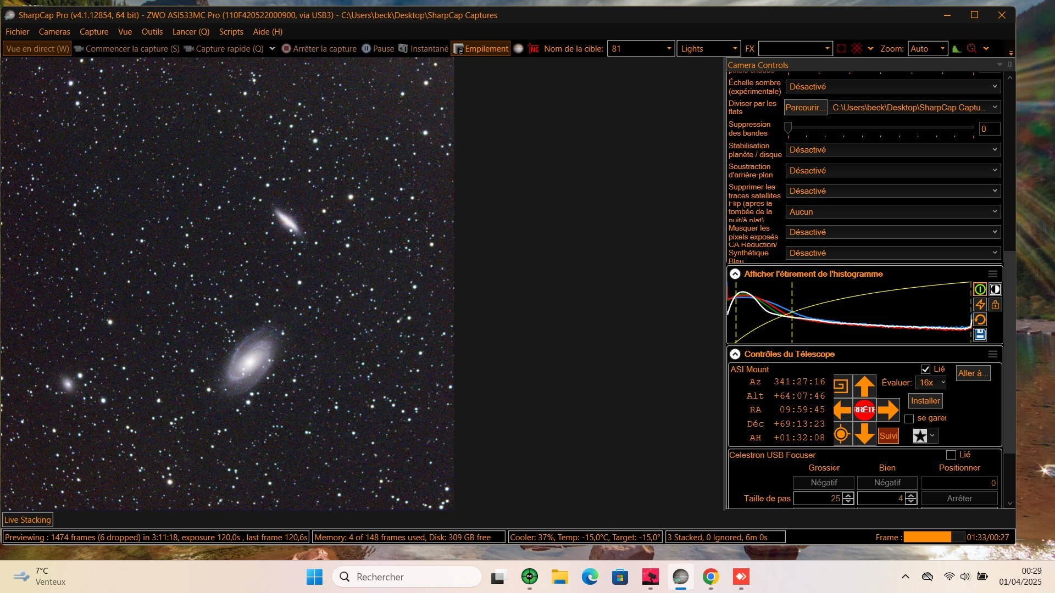Open the Fichier menu
The width and height of the screenshot is (1055, 593).
point(18,32)
